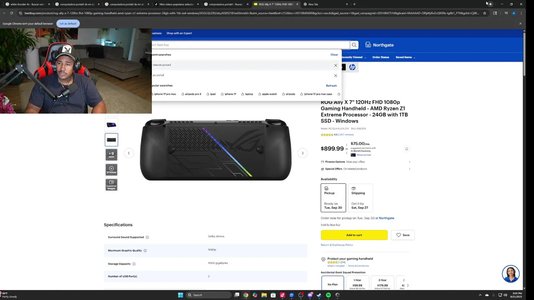Click the Best Buy search magnifier icon
This screenshot has height=300, width=534.
click(x=354, y=45)
